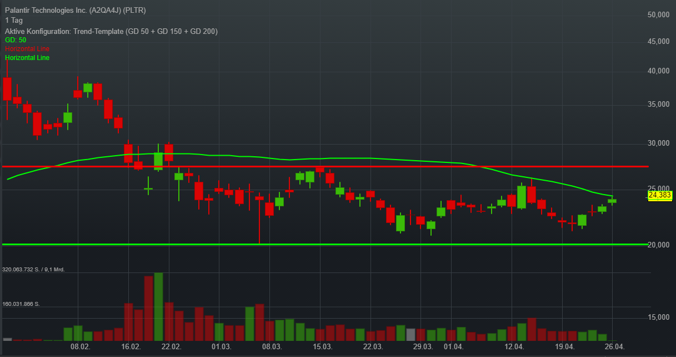Click the volume label '320.063.732 S. / 9,1 Mrd.'
Viewport: 676px width, 357px height.
pyautogui.click(x=34, y=270)
